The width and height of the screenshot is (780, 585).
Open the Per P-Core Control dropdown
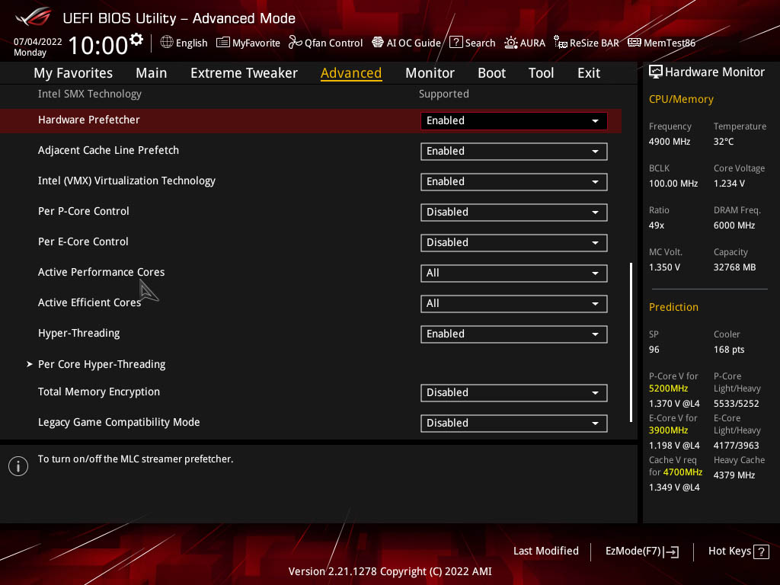click(513, 212)
